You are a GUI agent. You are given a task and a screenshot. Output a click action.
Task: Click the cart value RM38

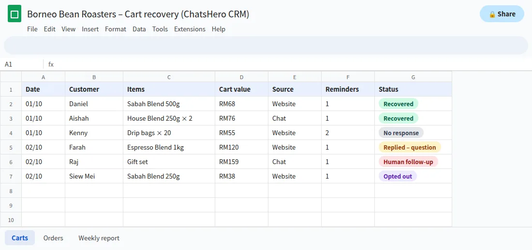point(241,176)
